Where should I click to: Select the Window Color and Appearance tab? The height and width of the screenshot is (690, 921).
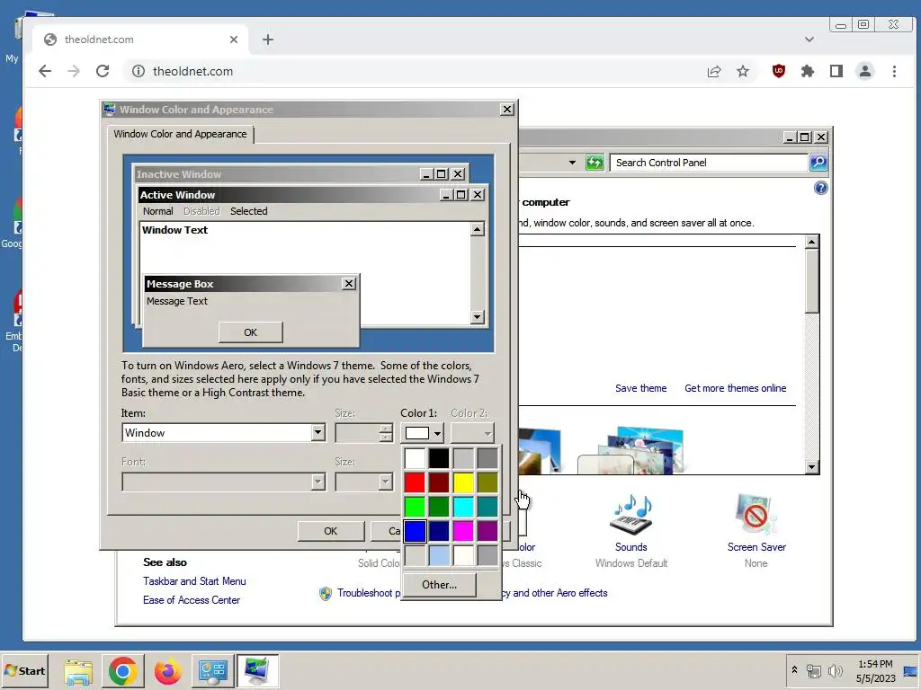pyautogui.click(x=180, y=134)
